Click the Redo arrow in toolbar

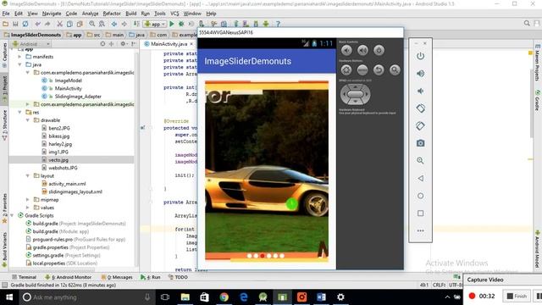point(47,24)
